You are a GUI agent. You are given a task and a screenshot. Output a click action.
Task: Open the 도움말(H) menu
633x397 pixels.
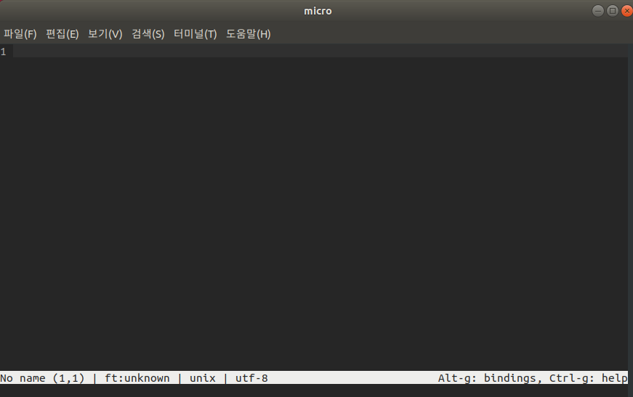(x=249, y=34)
